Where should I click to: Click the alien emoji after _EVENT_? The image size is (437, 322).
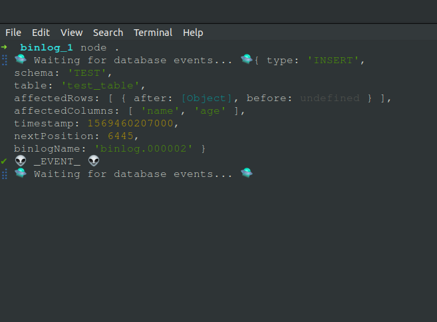pos(94,161)
